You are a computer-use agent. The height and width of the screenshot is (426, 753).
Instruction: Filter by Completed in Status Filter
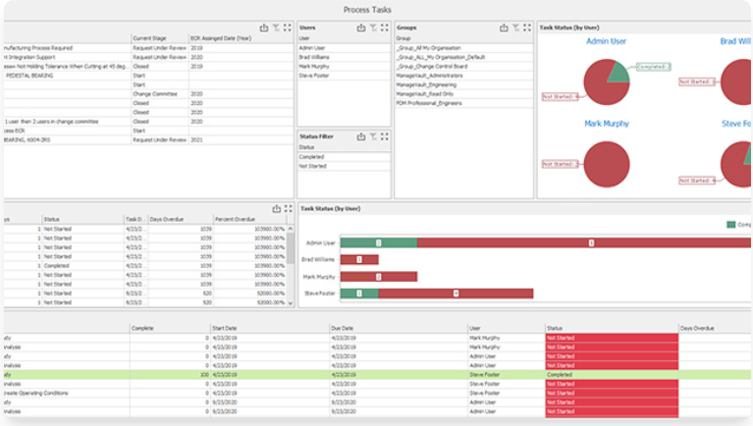[x=344, y=157]
